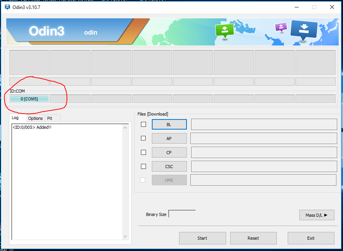Click the Exit button
The height and width of the screenshot is (251, 343).
311,238
